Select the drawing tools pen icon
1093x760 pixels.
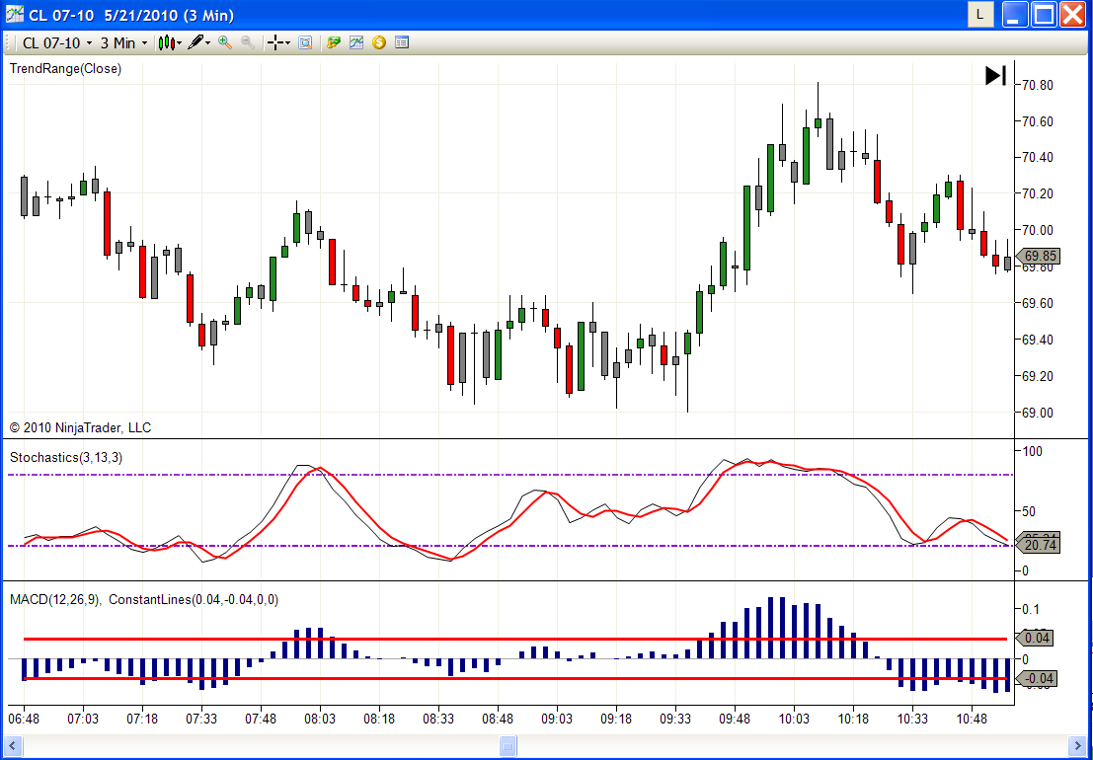[195, 43]
